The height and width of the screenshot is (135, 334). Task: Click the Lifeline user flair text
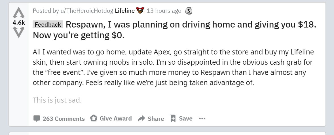[x=125, y=11]
